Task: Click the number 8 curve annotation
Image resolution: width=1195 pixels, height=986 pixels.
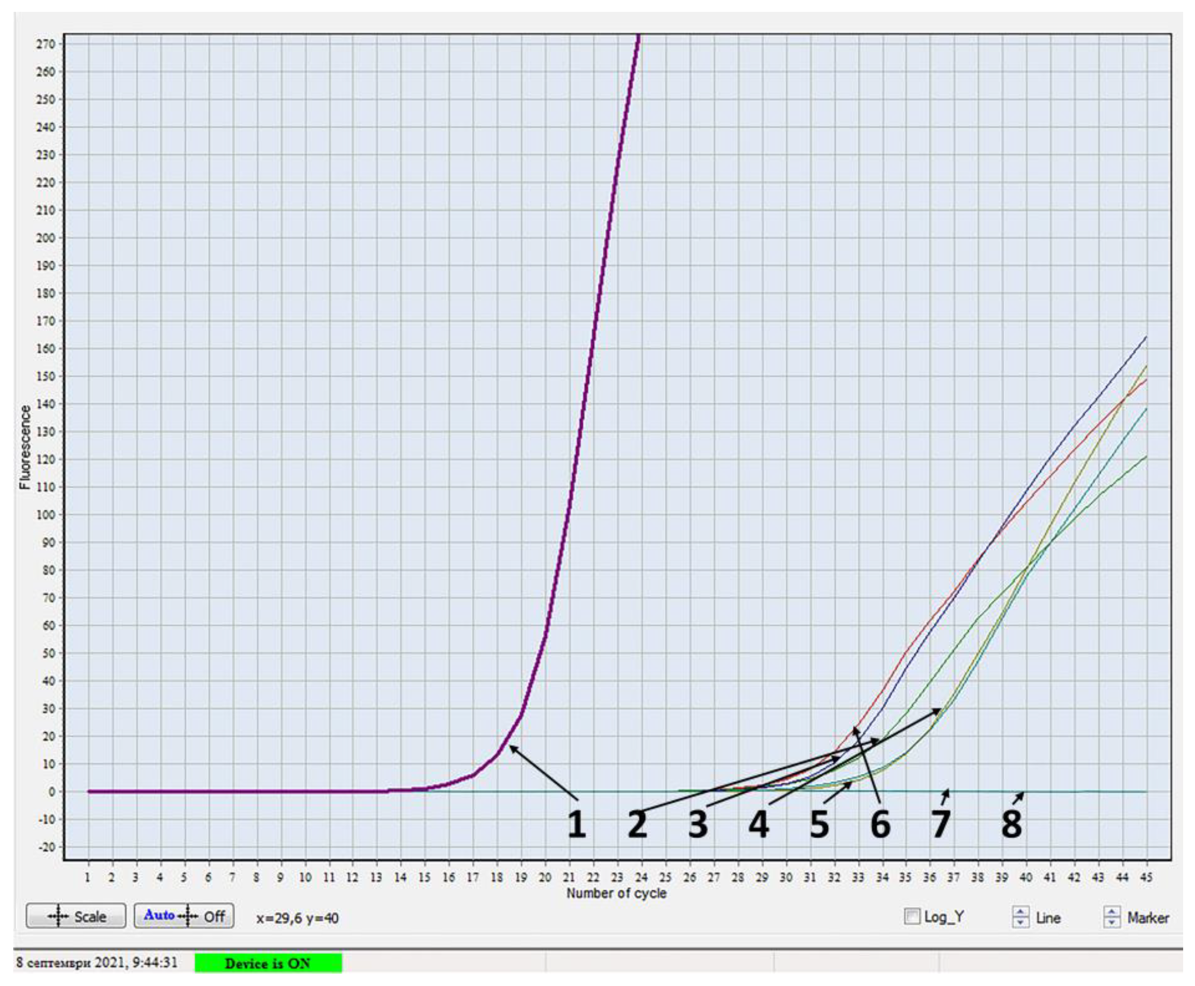Action: pos(1012,824)
